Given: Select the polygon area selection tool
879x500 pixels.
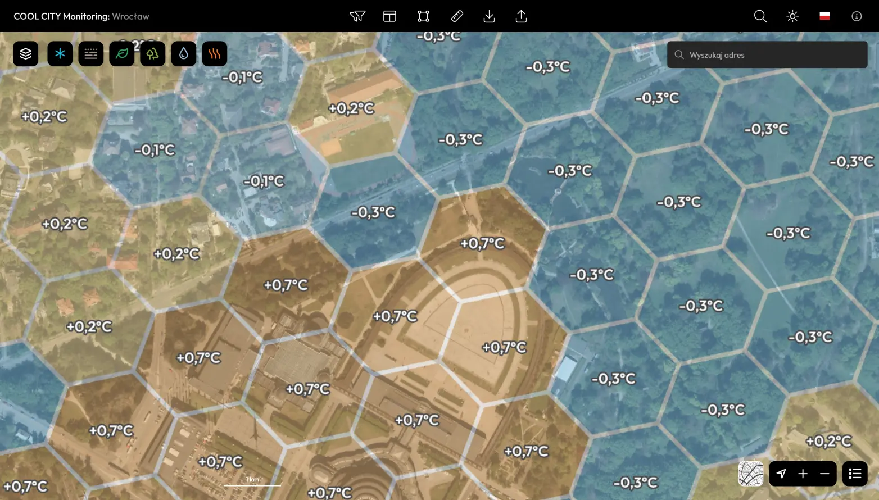Looking at the screenshot, I should [x=423, y=16].
